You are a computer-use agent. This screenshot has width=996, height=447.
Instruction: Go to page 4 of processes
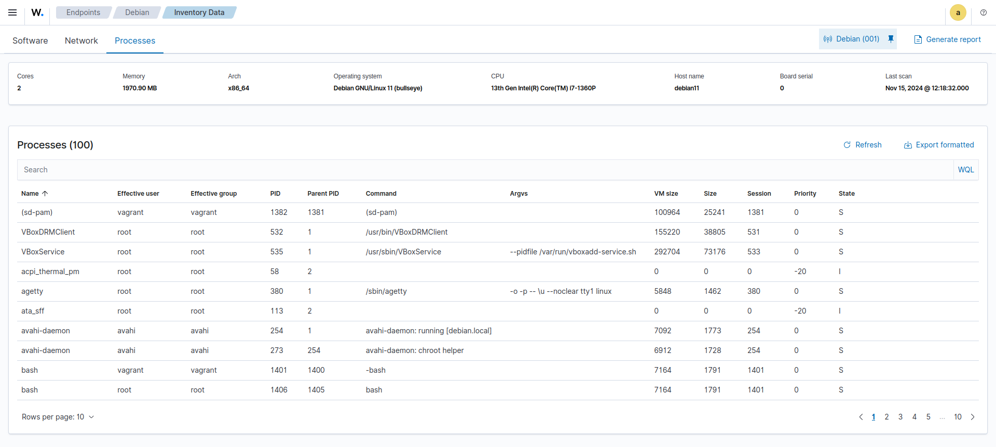[915, 417]
